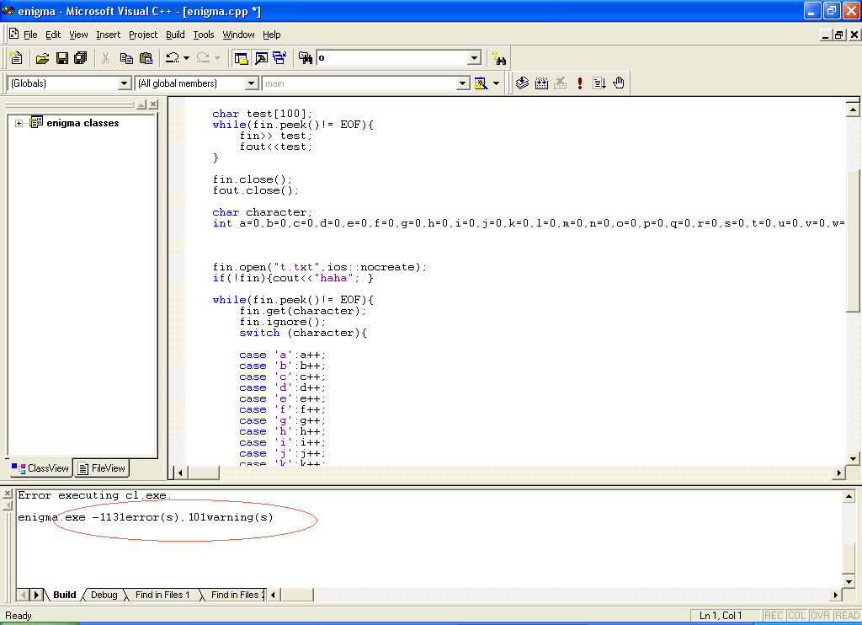862x625 pixels.
Task: Click the Find in Files icon
Action: (x=306, y=58)
